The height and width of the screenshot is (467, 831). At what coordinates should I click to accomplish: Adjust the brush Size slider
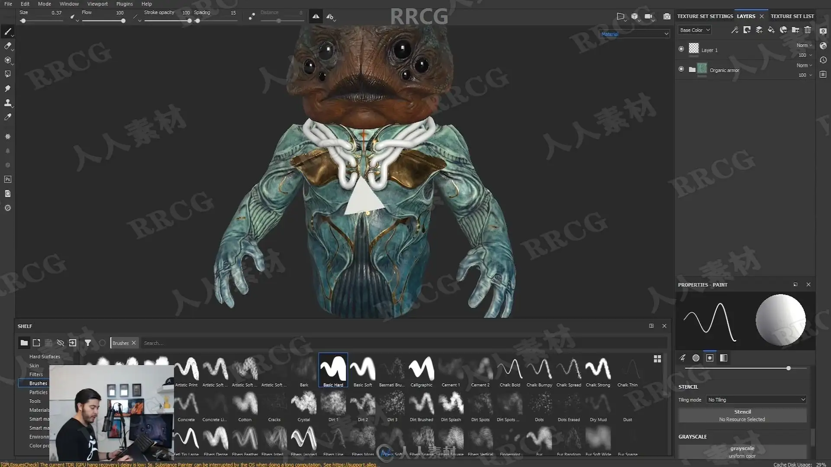point(42,21)
